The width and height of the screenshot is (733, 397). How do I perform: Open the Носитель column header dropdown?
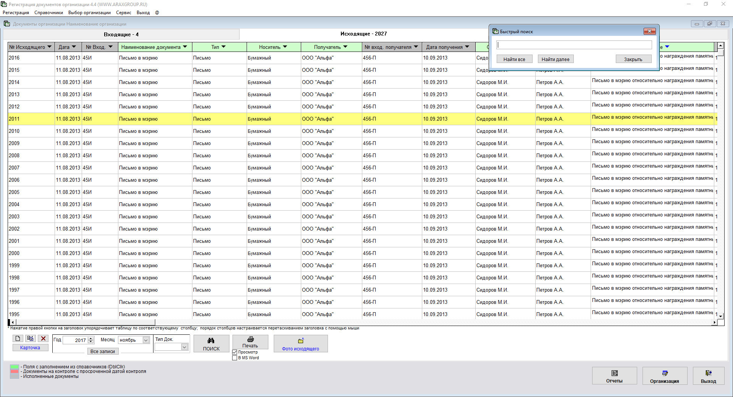coord(285,47)
